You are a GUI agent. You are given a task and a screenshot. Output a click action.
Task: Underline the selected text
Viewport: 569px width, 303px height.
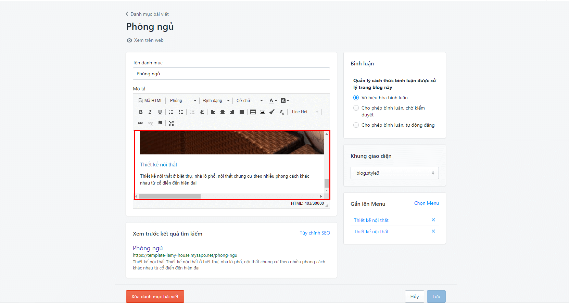160,112
